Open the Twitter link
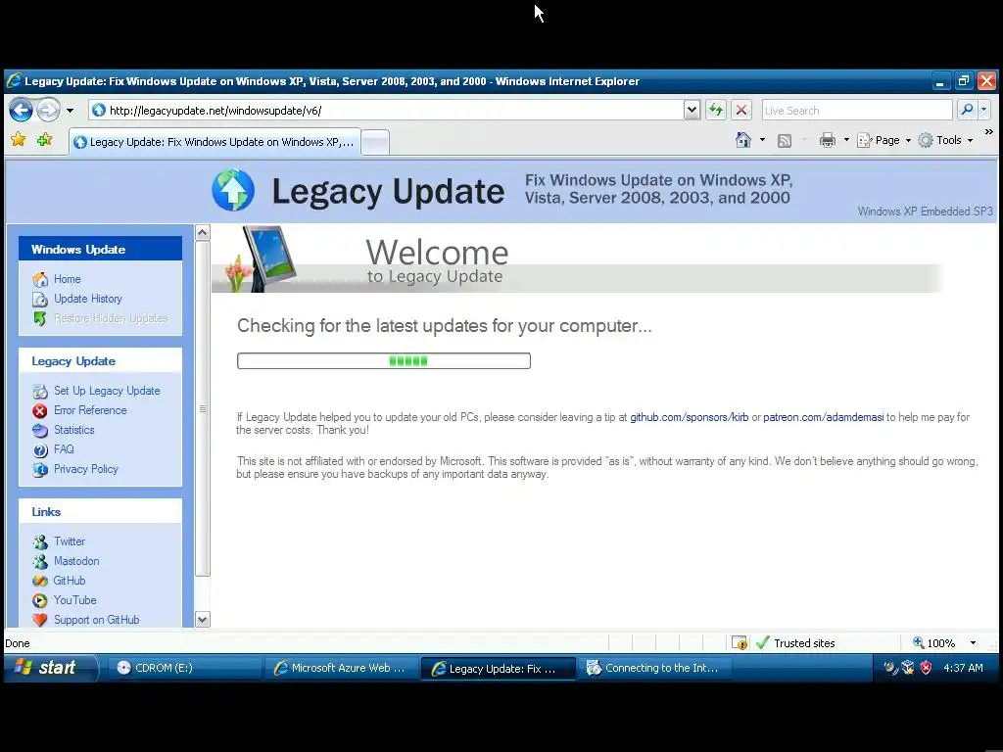Viewport: 1003px width, 752px height. click(x=70, y=541)
